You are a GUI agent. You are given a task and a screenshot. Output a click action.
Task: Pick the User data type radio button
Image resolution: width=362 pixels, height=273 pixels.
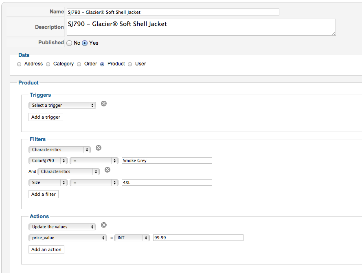tap(130, 64)
